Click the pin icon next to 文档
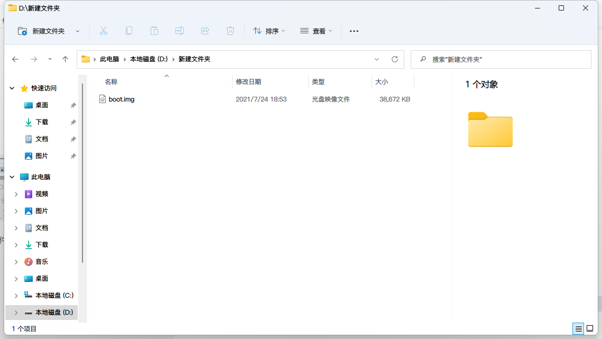This screenshot has height=339, width=602. coord(73,139)
